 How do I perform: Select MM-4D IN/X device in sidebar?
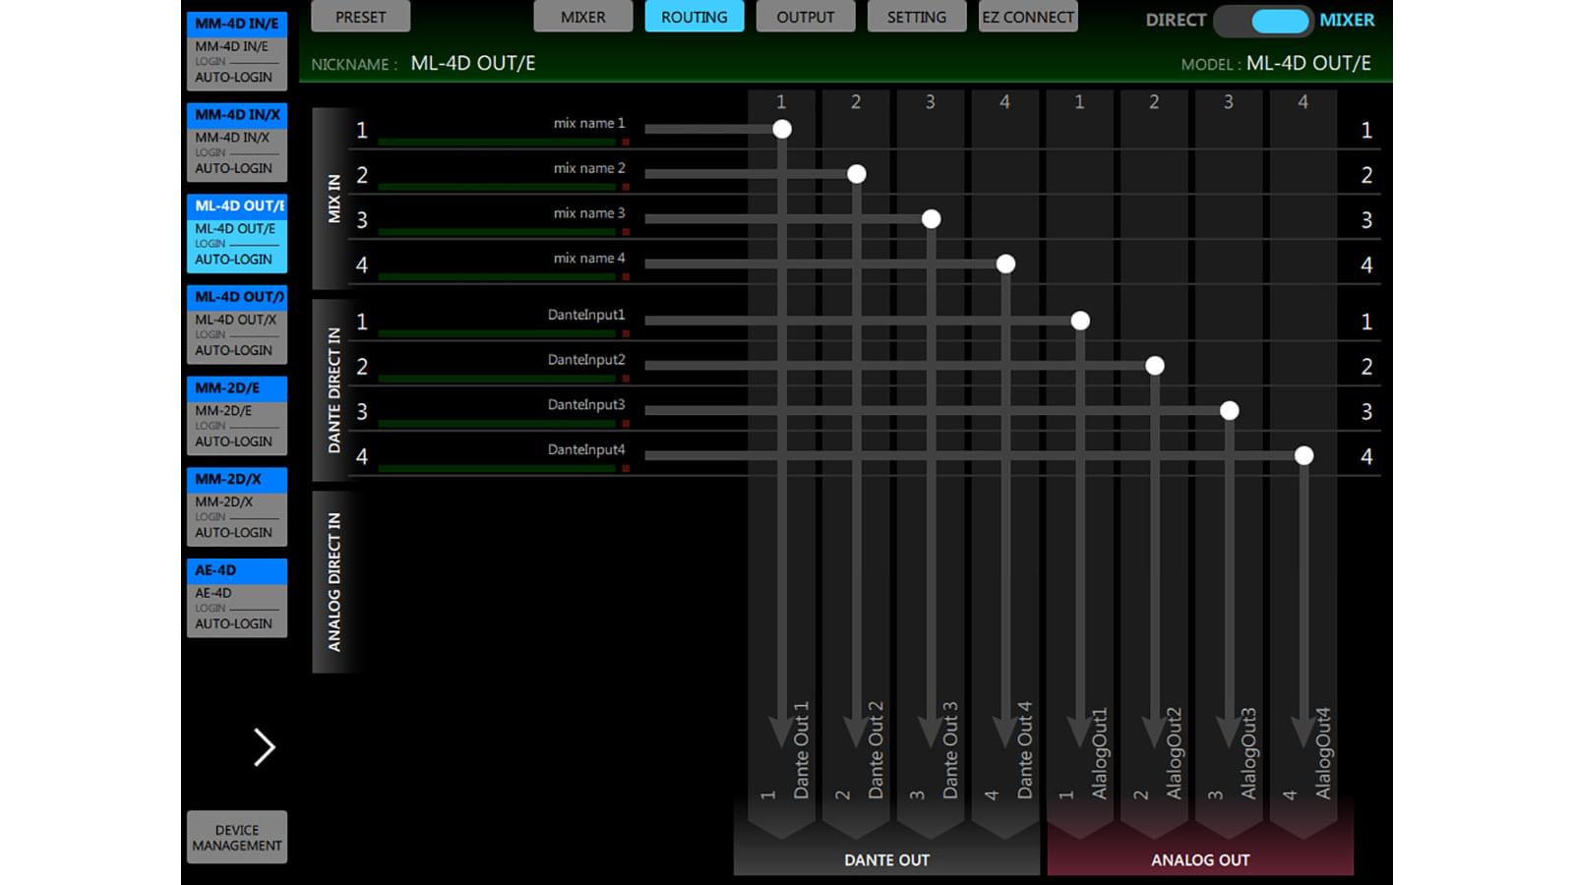point(237,143)
